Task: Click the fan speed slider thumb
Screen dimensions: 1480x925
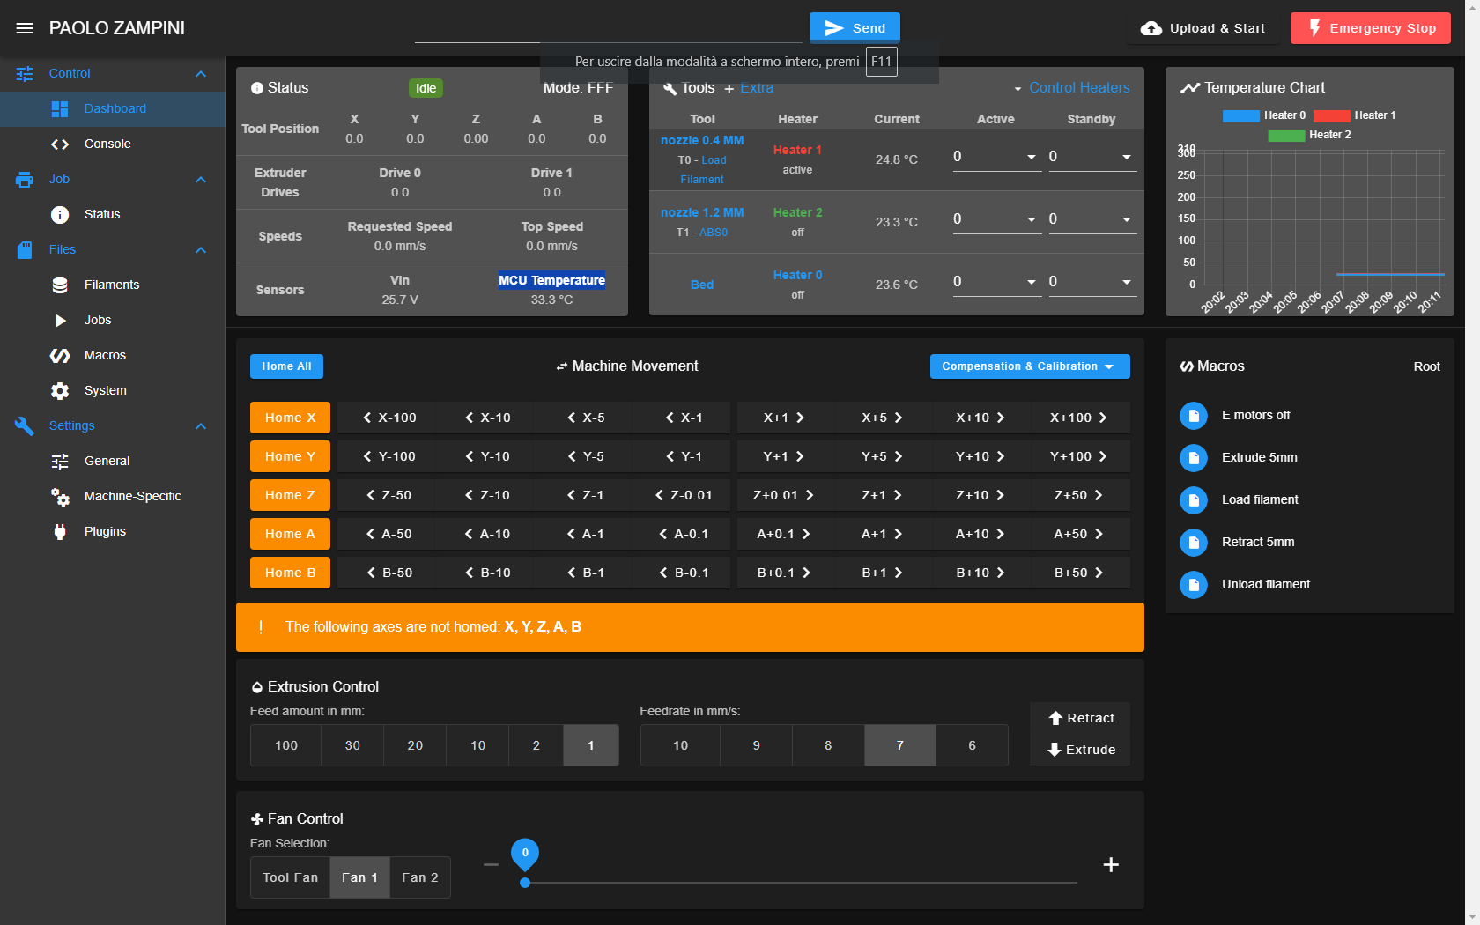Action: [525, 882]
